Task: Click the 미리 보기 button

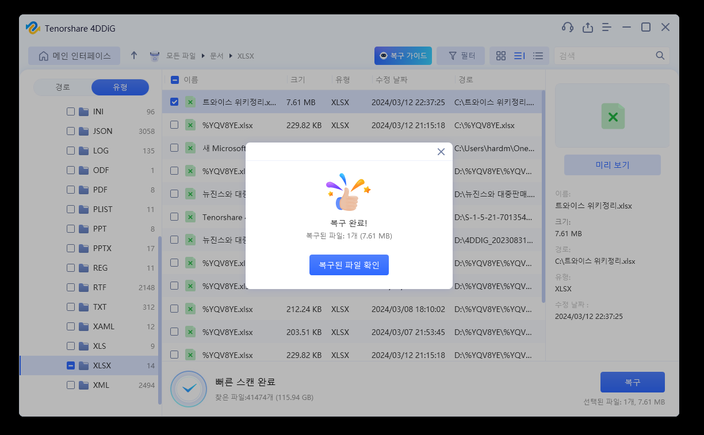Action: pos(612,165)
